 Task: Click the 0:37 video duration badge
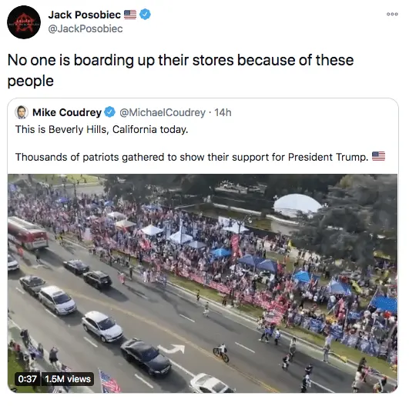coord(28,378)
